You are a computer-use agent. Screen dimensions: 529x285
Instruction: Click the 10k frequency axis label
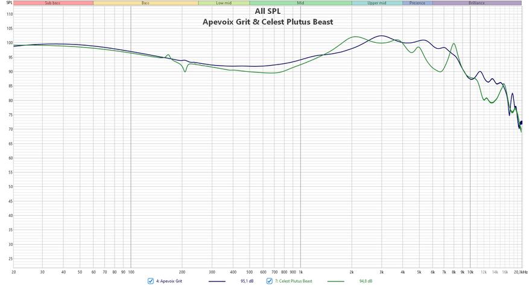(470, 272)
